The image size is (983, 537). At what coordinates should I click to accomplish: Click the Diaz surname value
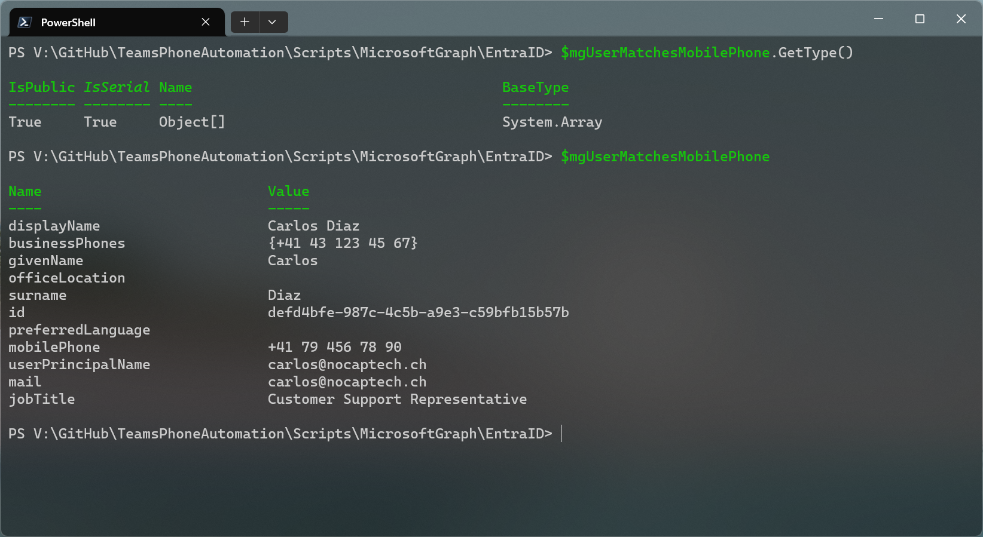(284, 295)
